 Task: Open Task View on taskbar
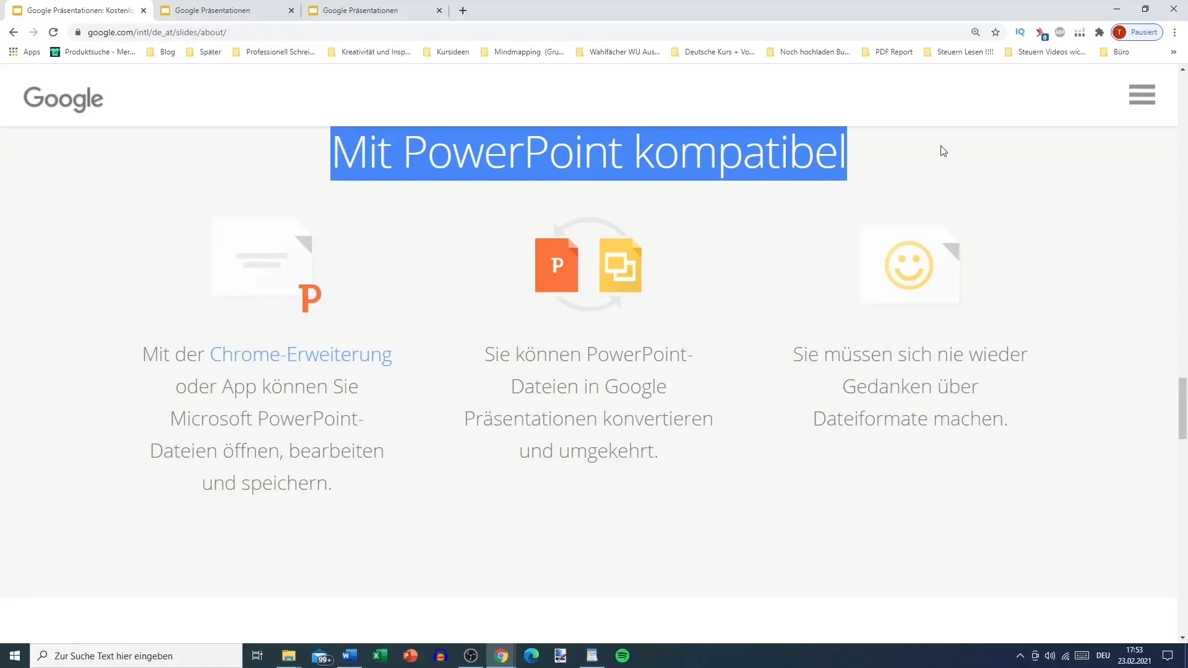tap(257, 656)
